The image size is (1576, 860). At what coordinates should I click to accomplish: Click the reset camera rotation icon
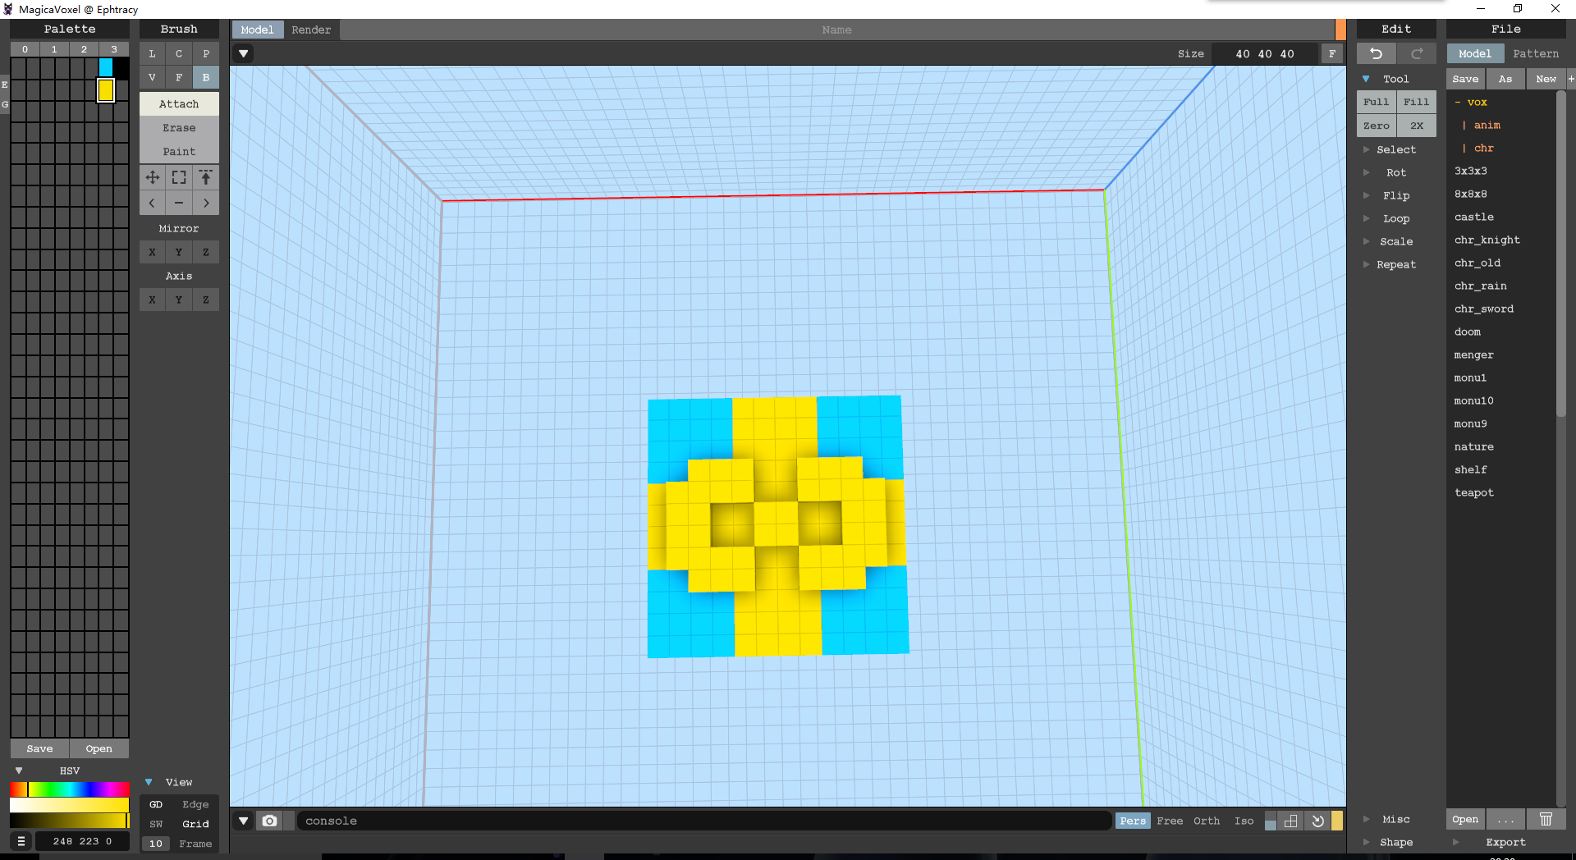[1317, 821]
